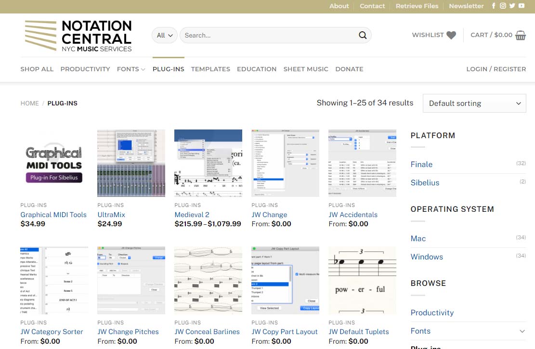Filter by Sibelius platform
This screenshot has height=349, width=535.
pos(425,183)
